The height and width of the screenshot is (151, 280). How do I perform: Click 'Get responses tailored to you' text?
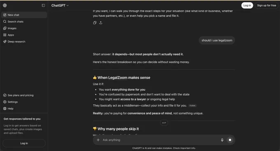pyautogui.click(x=22, y=119)
